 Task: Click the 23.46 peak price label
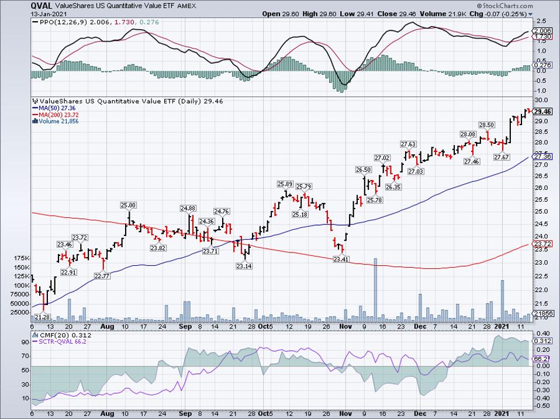coord(64,244)
